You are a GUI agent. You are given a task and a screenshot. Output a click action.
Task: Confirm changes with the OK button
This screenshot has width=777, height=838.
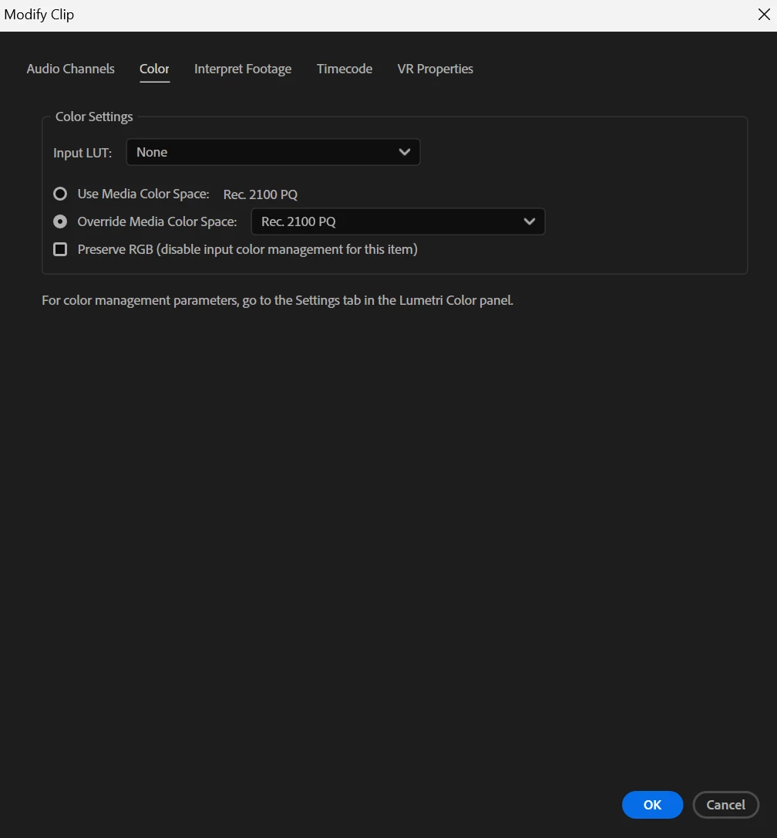(653, 805)
